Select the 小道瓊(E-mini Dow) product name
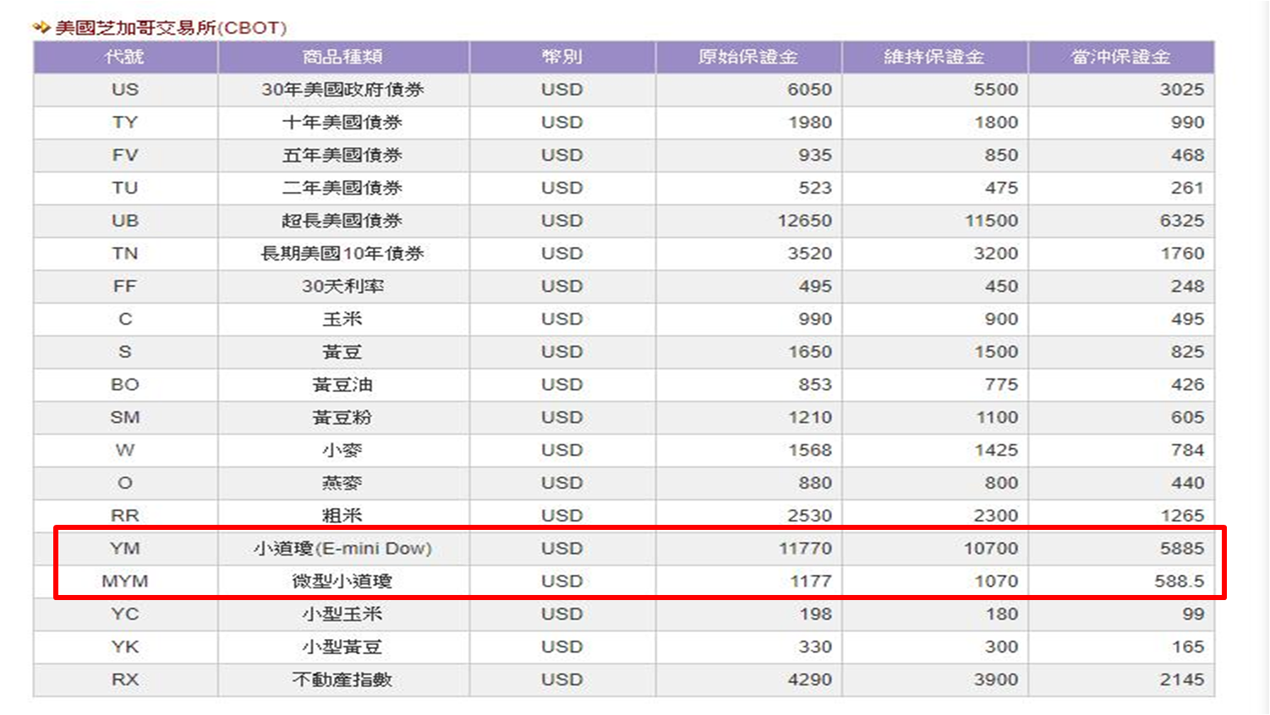Screen dimensions: 1270x715 342,549
